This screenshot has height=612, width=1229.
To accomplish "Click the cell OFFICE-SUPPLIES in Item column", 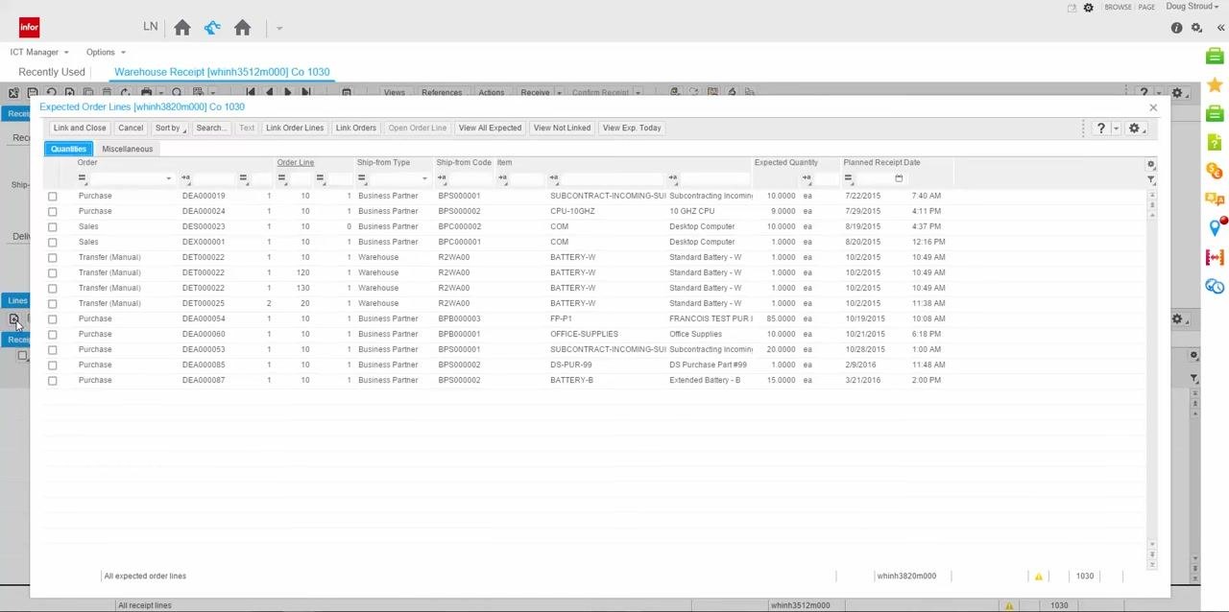I will (584, 334).
